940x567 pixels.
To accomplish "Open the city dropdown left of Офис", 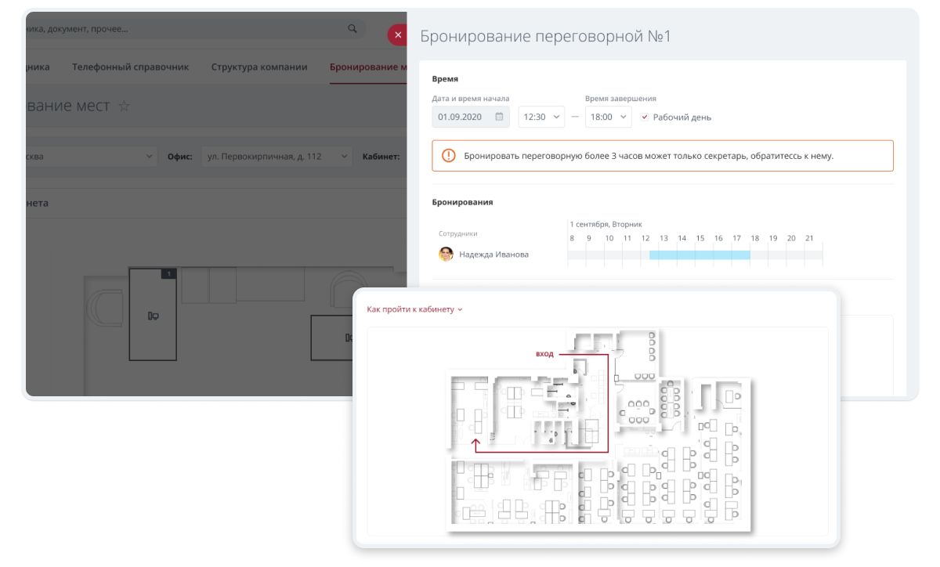I will coord(92,157).
